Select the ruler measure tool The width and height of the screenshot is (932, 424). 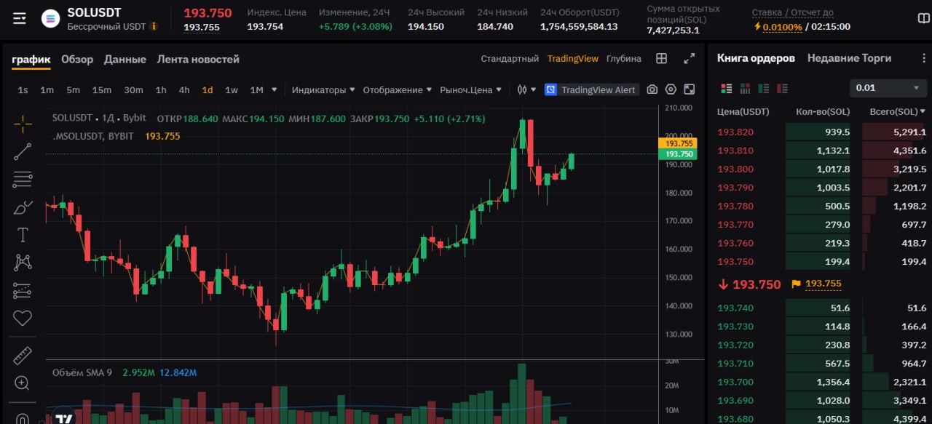(23, 356)
